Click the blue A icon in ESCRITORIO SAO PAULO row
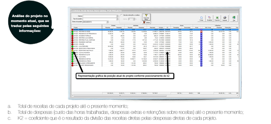Screen dimensions: 271x124 point(201,51)
